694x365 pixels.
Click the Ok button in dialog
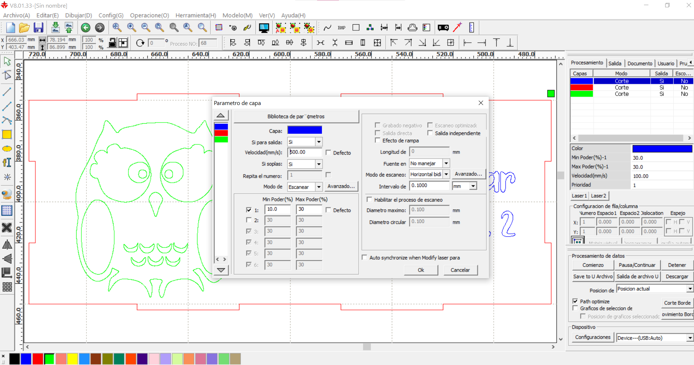tap(421, 270)
